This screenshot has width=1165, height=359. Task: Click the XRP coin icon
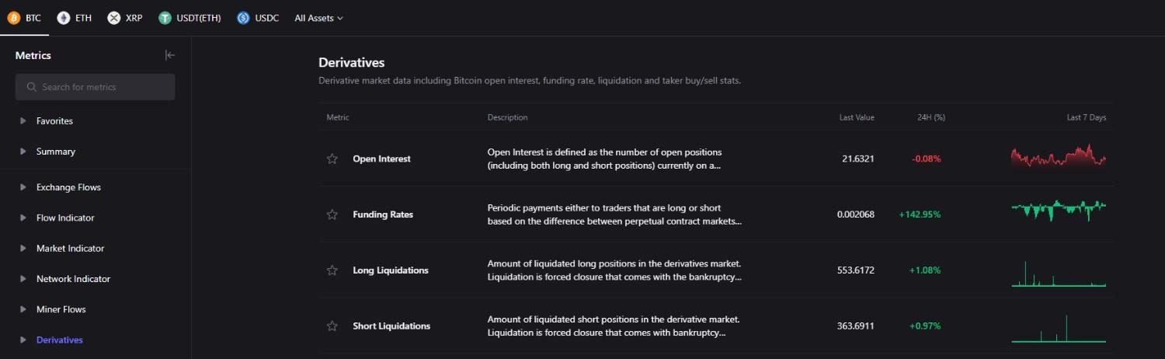pyautogui.click(x=114, y=18)
